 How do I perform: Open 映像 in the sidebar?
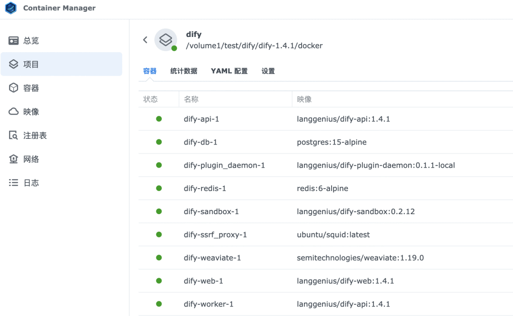(61, 112)
